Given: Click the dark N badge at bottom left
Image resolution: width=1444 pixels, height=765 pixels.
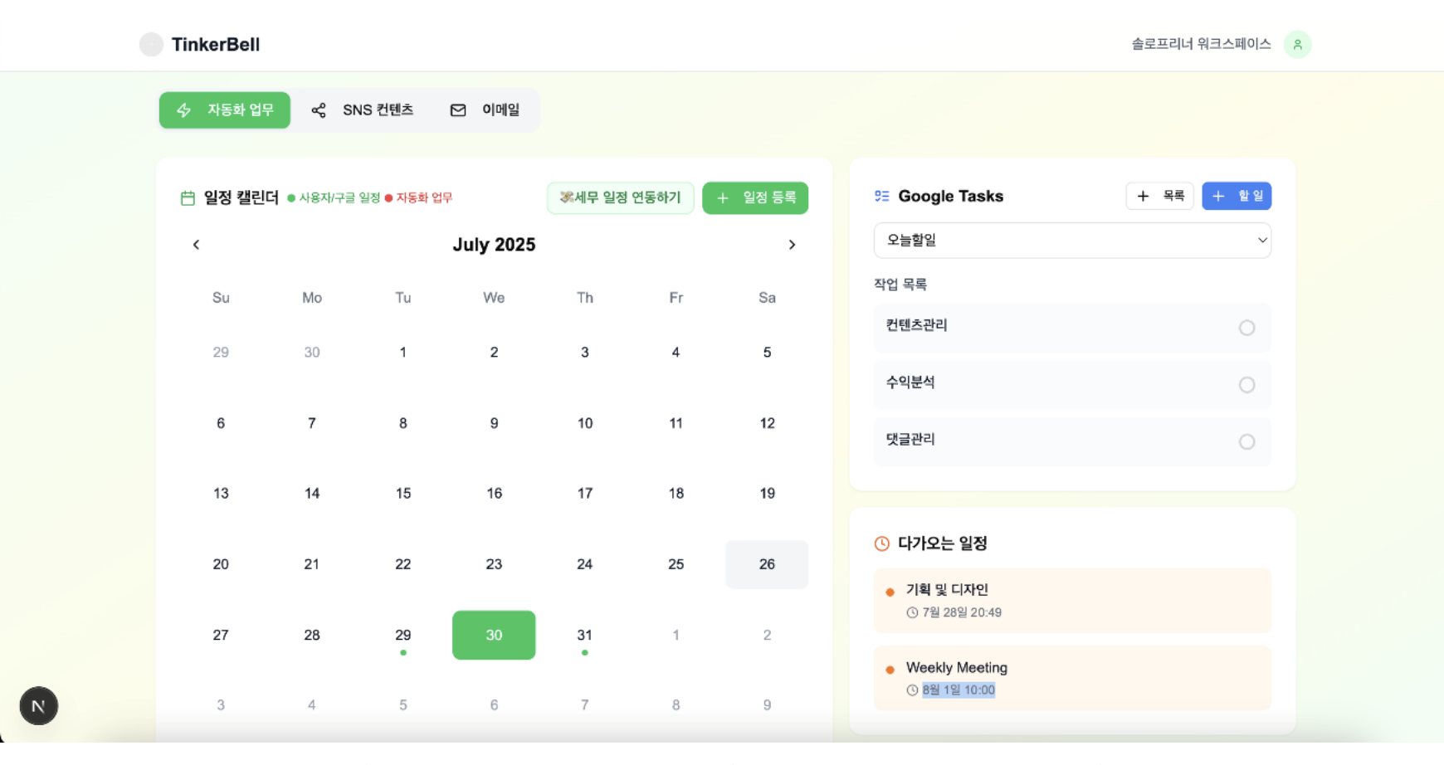Looking at the screenshot, I should [x=38, y=705].
